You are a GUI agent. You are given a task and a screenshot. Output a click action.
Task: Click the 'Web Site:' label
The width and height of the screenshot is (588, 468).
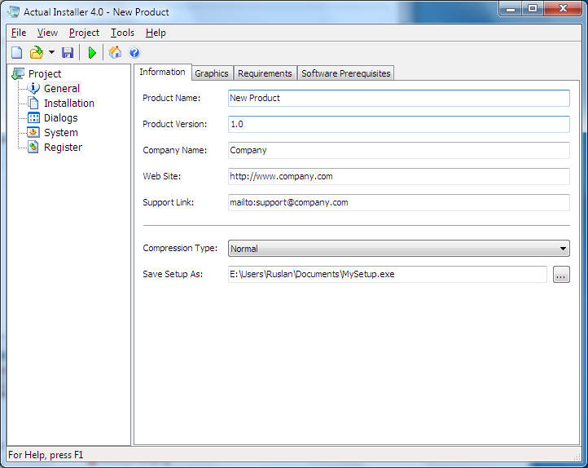point(161,176)
